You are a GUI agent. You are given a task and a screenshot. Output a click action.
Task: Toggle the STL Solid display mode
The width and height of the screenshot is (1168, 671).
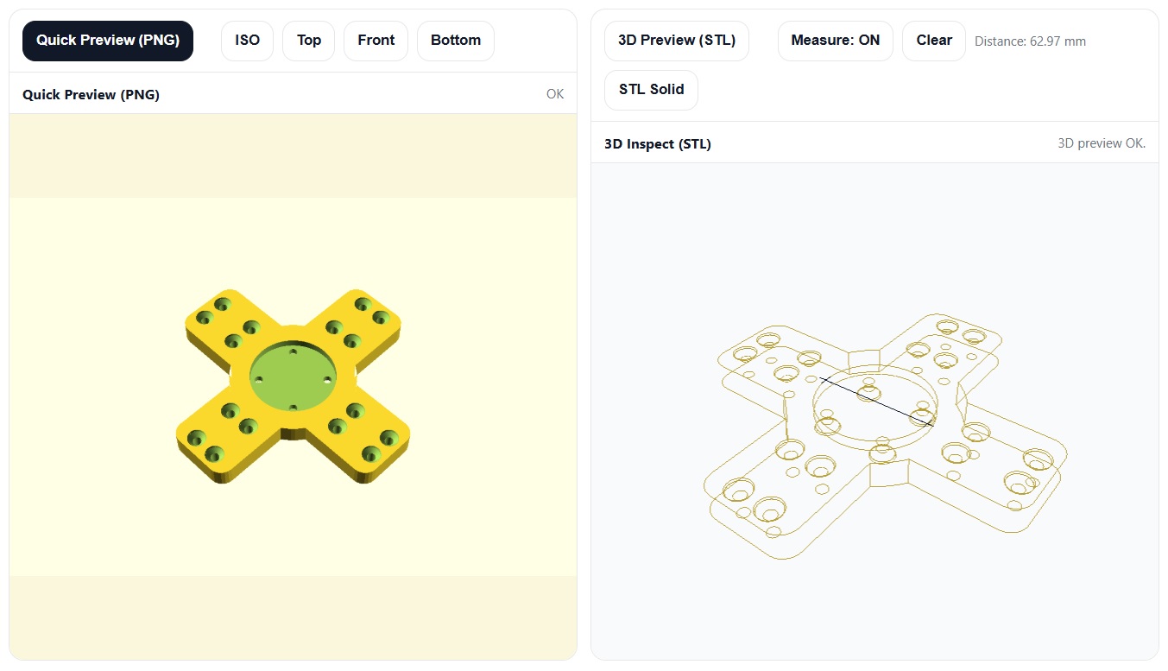(651, 90)
